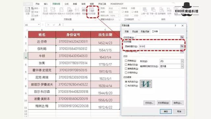Switch to the Home (开始) ribbon tab
211x119 pixels.
(37, 4)
